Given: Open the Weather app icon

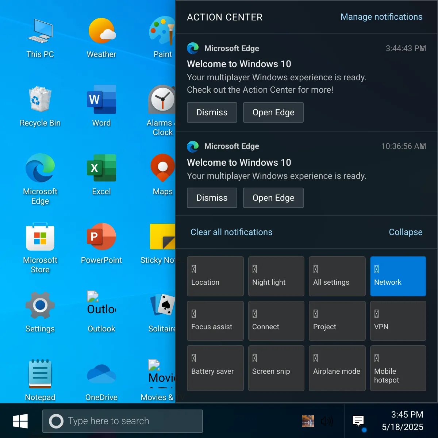Looking at the screenshot, I should pyautogui.click(x=101, y=38).
